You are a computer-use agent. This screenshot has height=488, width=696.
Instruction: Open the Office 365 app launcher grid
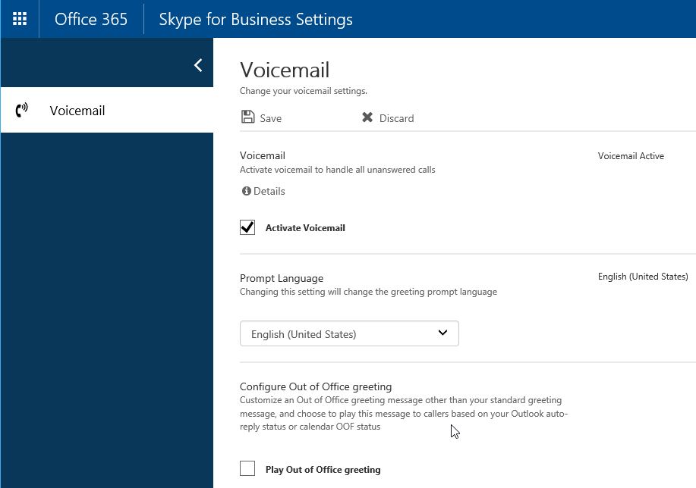click(20, 19)
